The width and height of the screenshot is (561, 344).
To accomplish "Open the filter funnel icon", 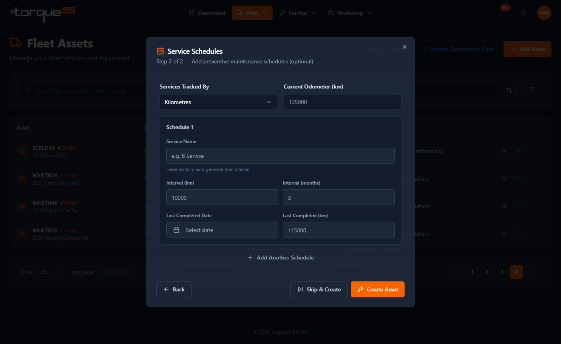I will (x=531, y=90).
